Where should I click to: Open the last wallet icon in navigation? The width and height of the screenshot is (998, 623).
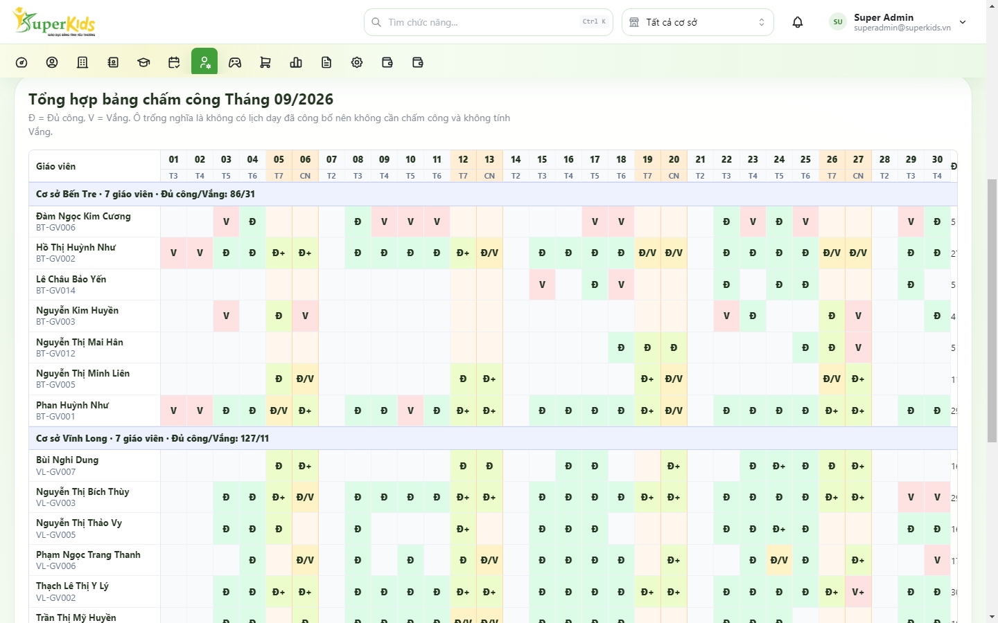coord(418,62)
